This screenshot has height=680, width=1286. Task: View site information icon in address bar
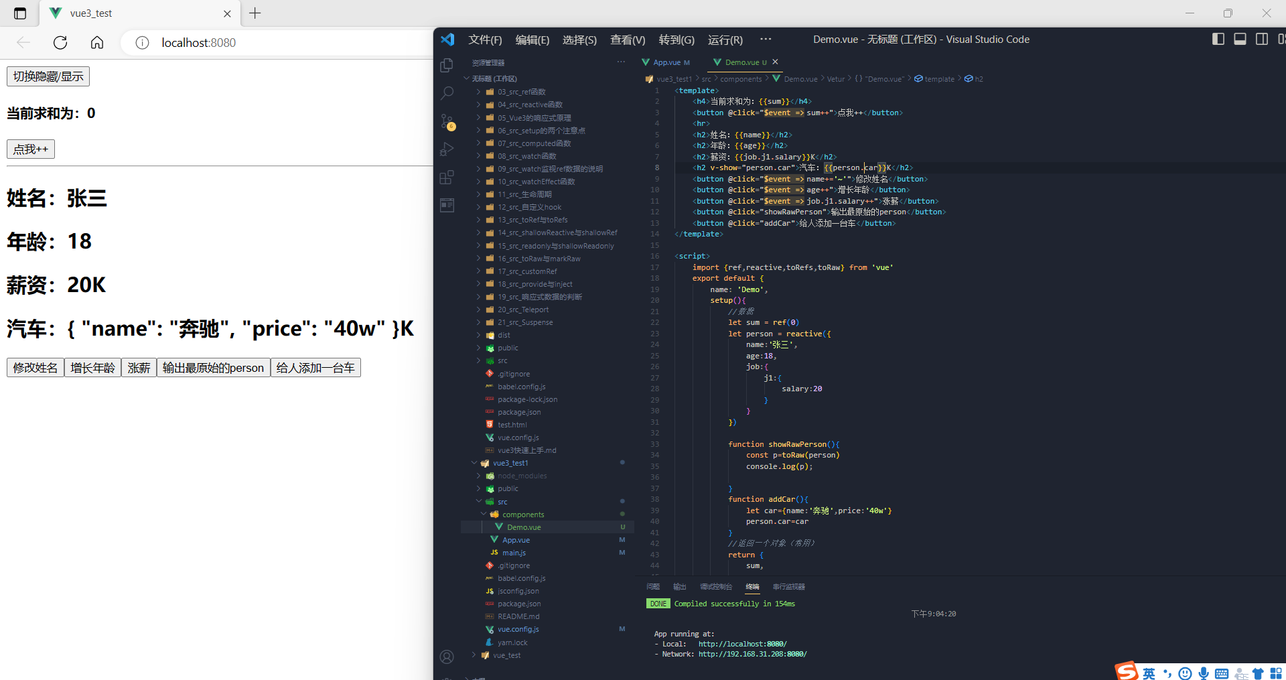[x=142, y=43]
